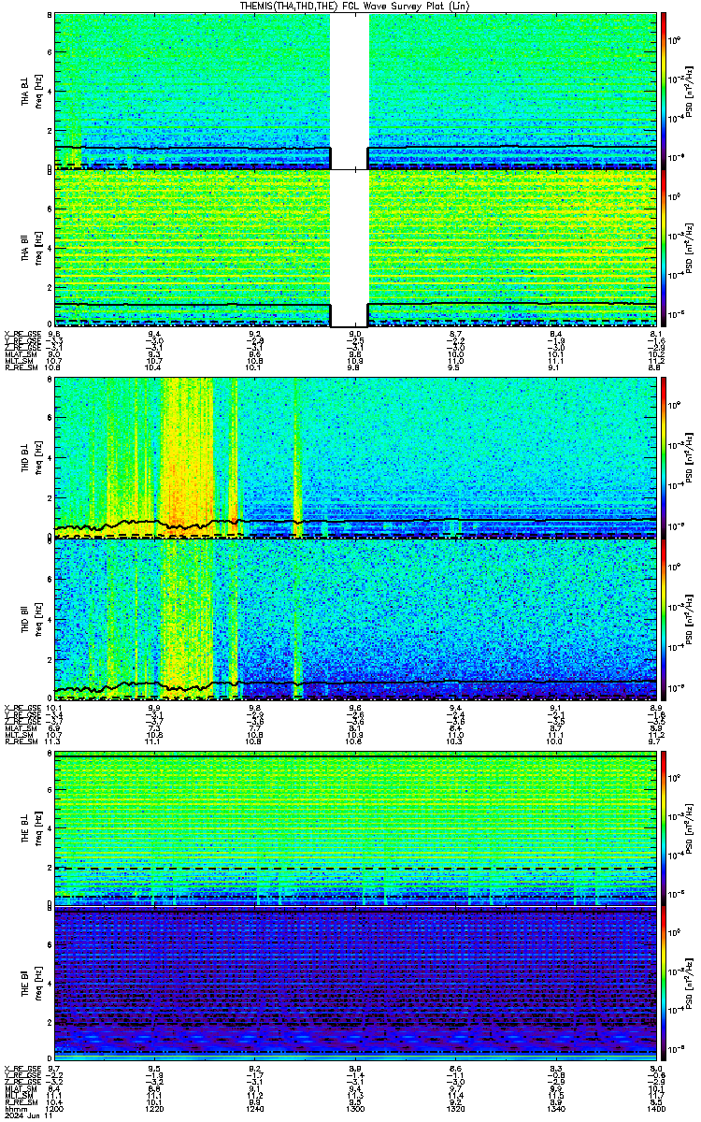Screen dimensions: 701x1122
Task: Click the PSD color bar beside THE B∥
Action: pos(664,985)
